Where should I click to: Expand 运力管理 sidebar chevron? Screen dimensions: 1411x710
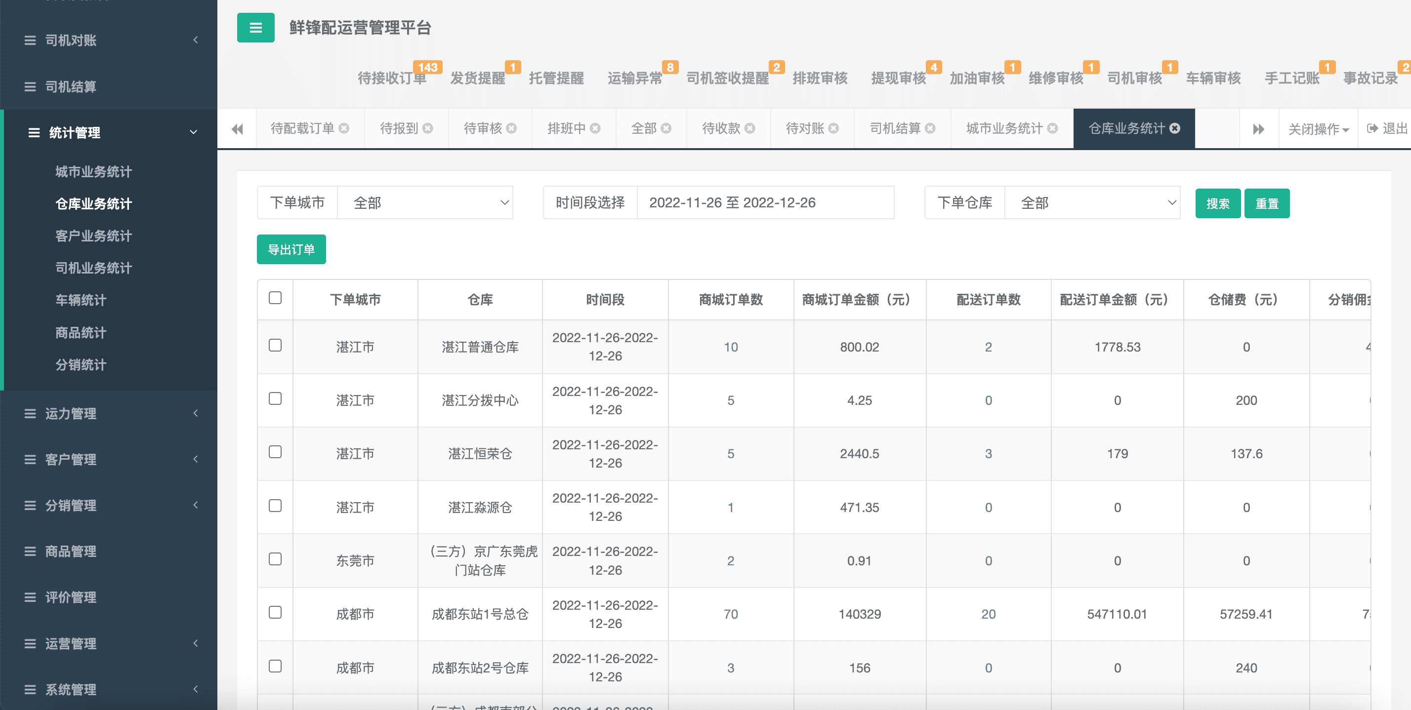point(196,413)
